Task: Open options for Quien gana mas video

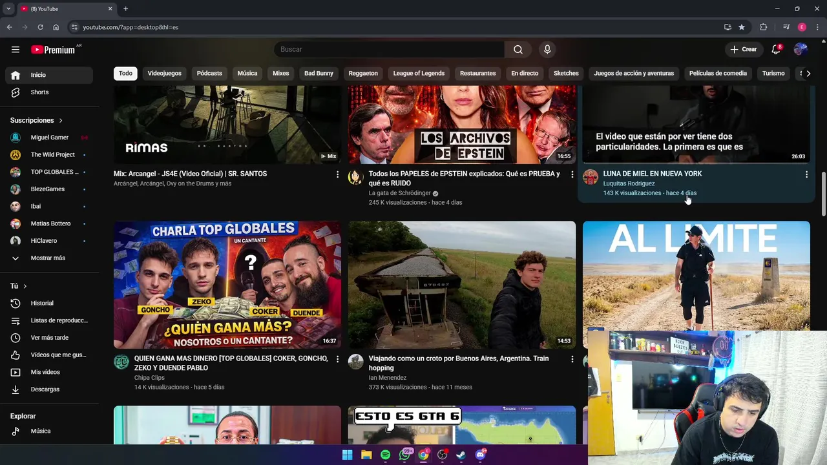Action: pos(337,359)
